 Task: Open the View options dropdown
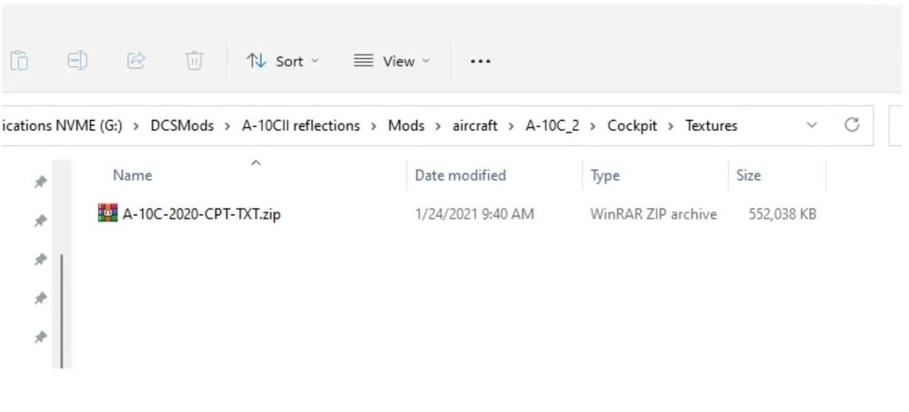(x=392, y=61)
